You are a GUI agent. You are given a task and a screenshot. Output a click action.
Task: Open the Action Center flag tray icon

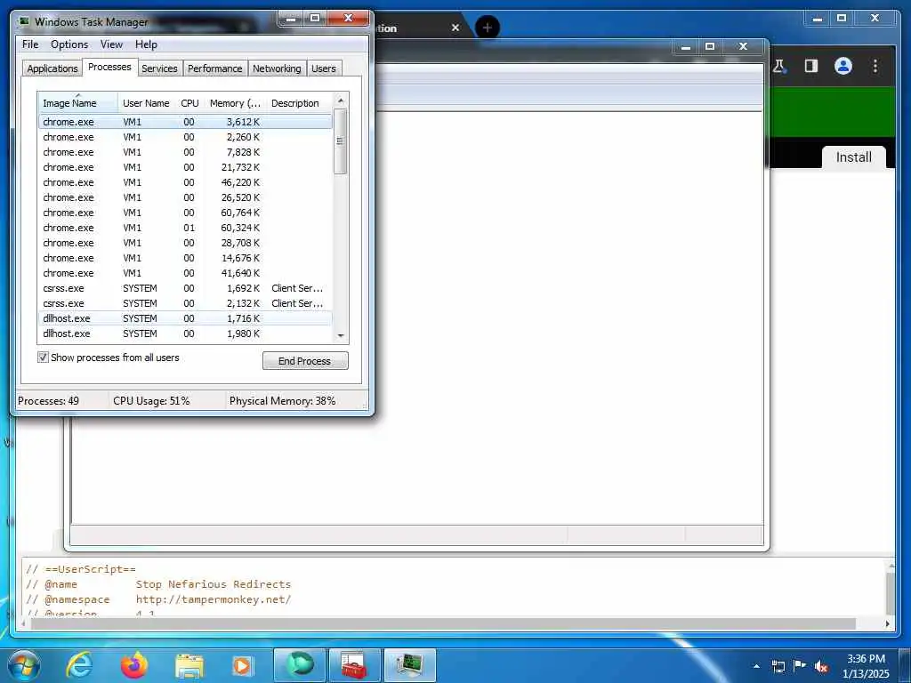[x=800, y=665]
